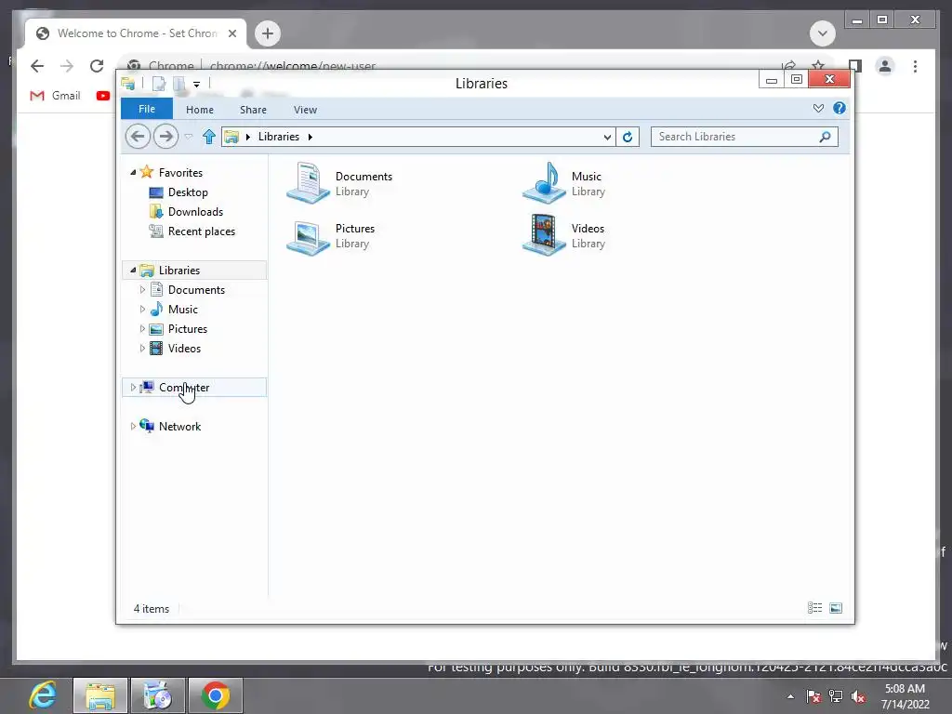The height and width of the screenshot is (714, 952).
Task: Open the Home ribbon tab
Action: pos(200,110)
